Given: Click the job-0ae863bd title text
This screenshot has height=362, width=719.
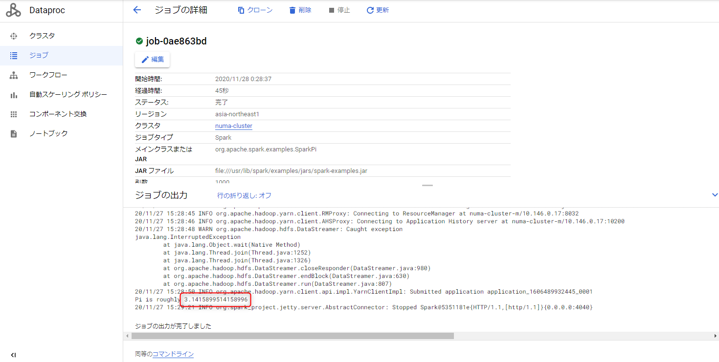Looking at the screenshot, I should coord(176,41).
